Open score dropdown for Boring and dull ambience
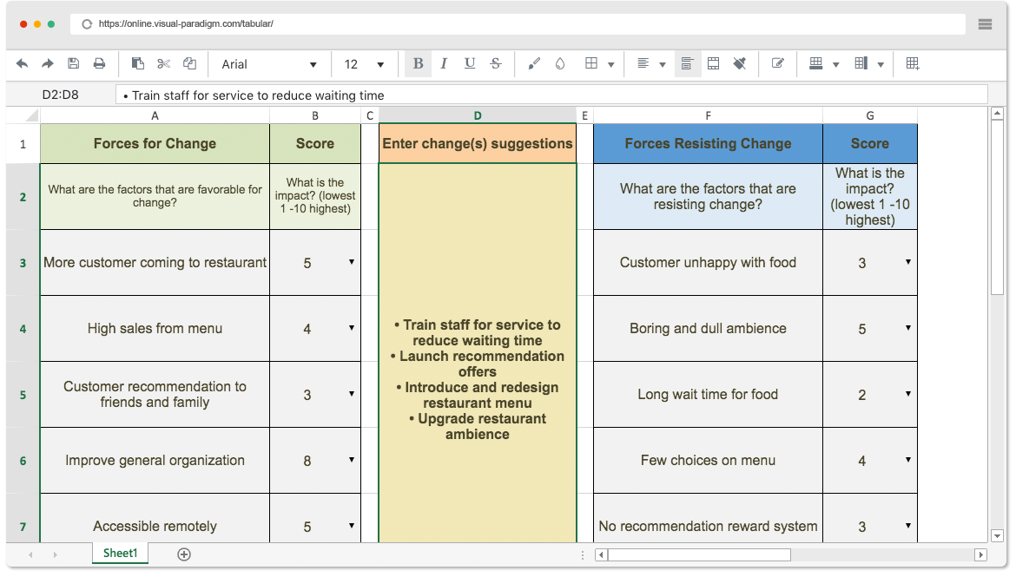Screen dimensions: 1016x577 pos(908,328)
